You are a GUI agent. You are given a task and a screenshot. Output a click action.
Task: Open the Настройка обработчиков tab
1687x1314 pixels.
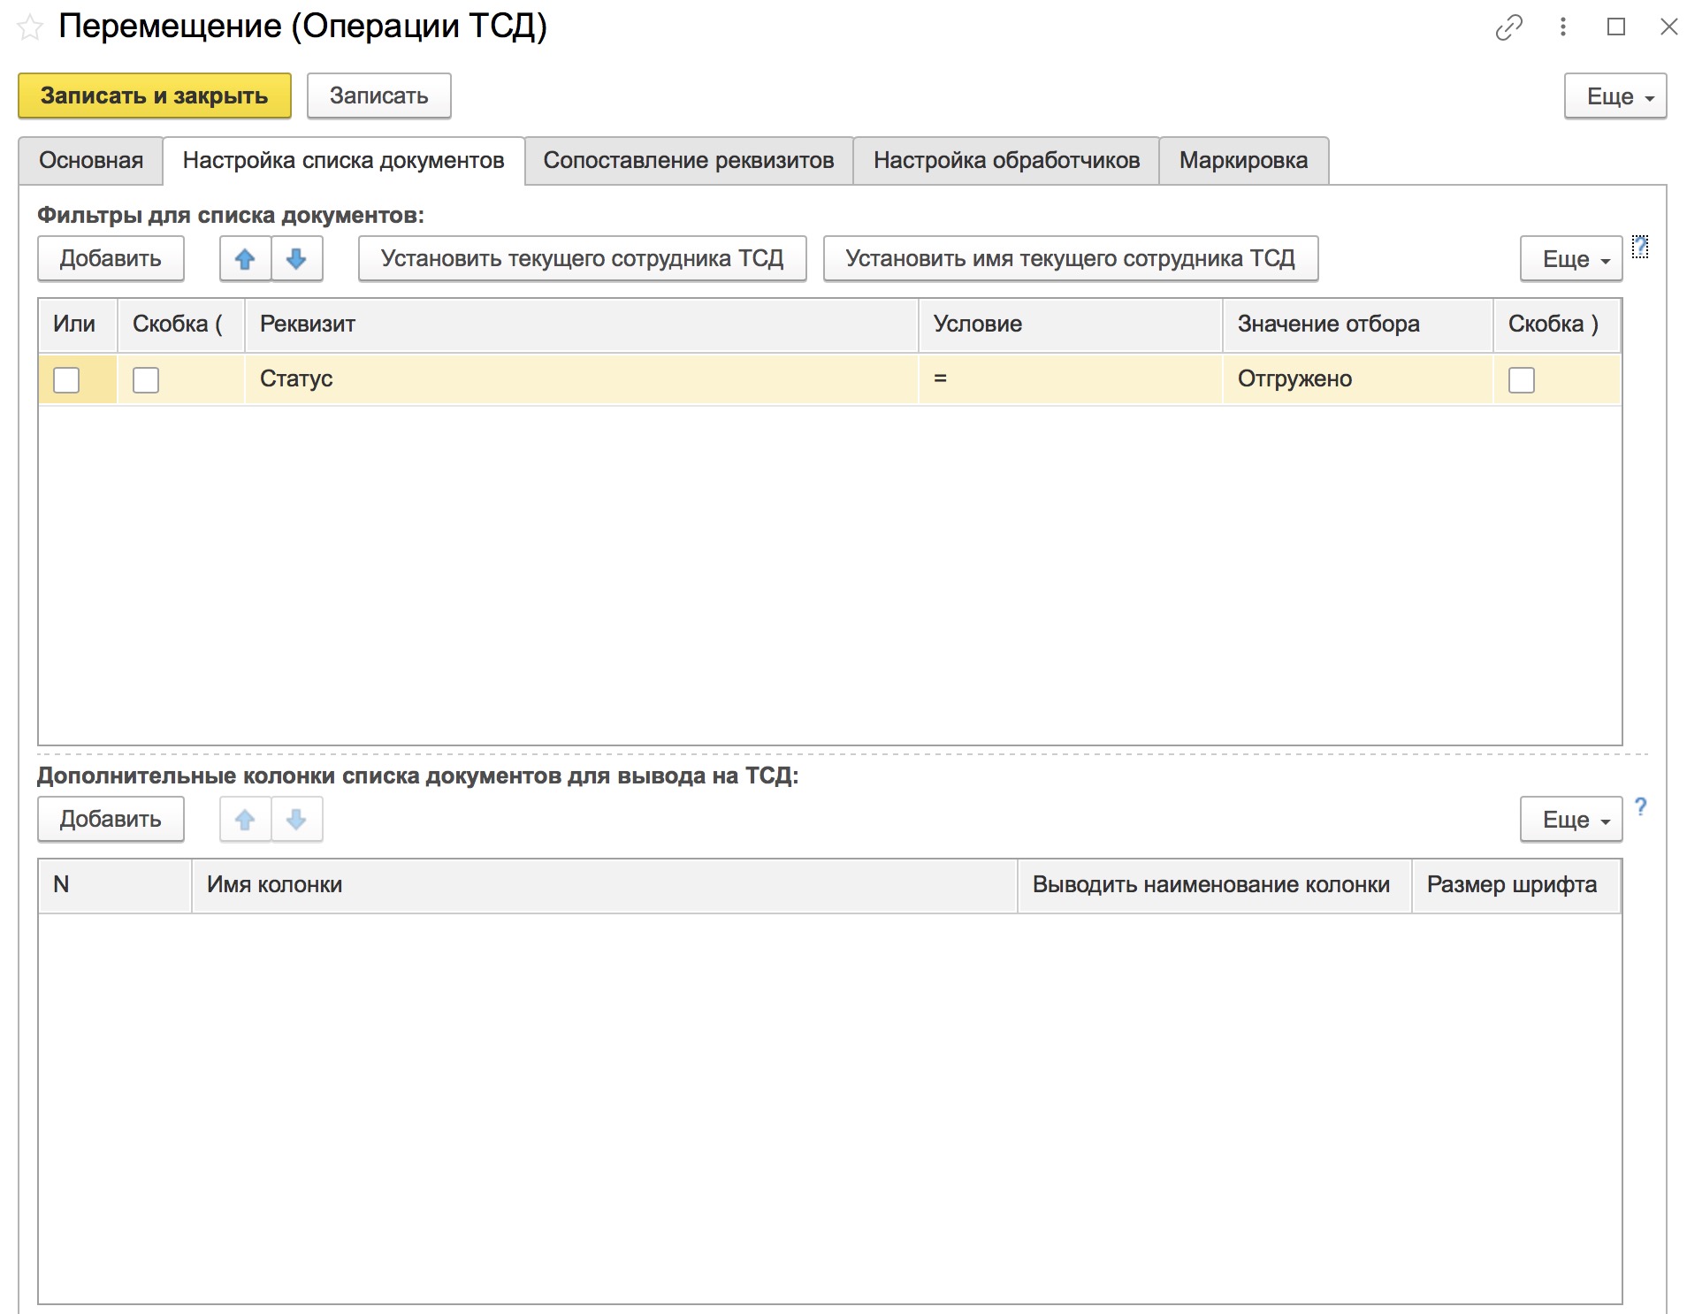pyautogui.click(x=1006, y=161)
